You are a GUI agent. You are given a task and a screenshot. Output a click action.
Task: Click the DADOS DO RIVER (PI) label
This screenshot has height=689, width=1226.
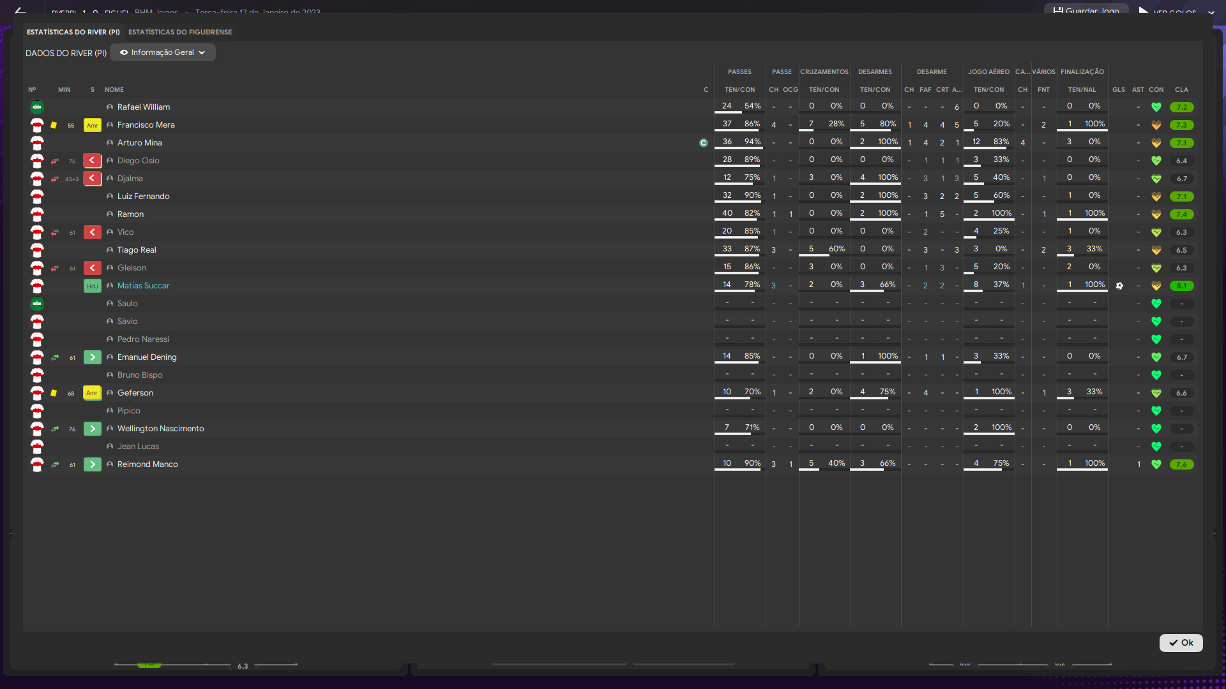[x=66, y=53]
